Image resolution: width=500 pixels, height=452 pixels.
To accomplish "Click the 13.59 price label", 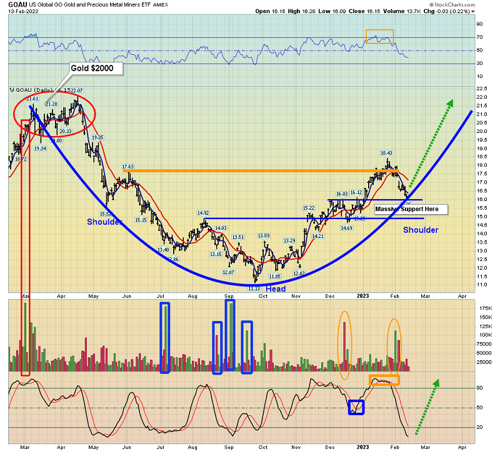I will 264,236.
